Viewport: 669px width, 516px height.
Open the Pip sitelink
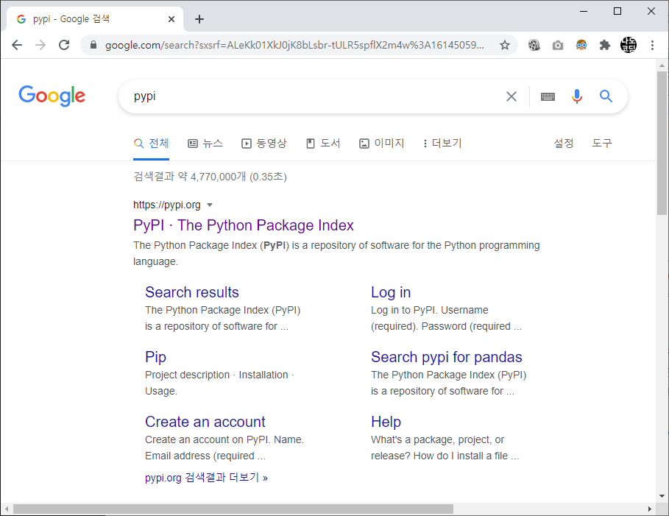pos(156,357)
